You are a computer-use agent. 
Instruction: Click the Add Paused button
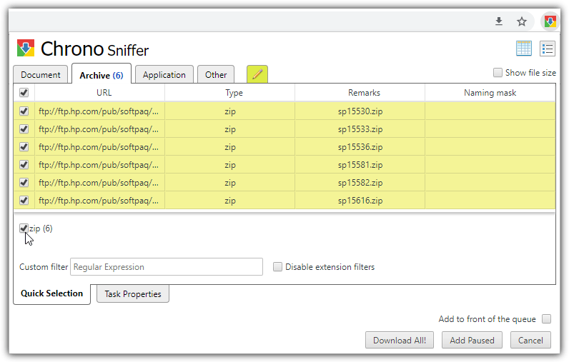472,341
